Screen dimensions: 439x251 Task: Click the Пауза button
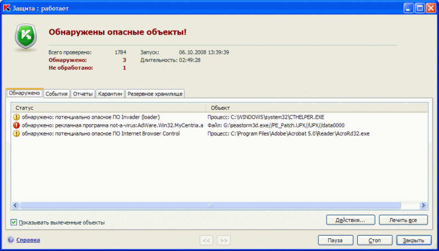pos(335,241)
